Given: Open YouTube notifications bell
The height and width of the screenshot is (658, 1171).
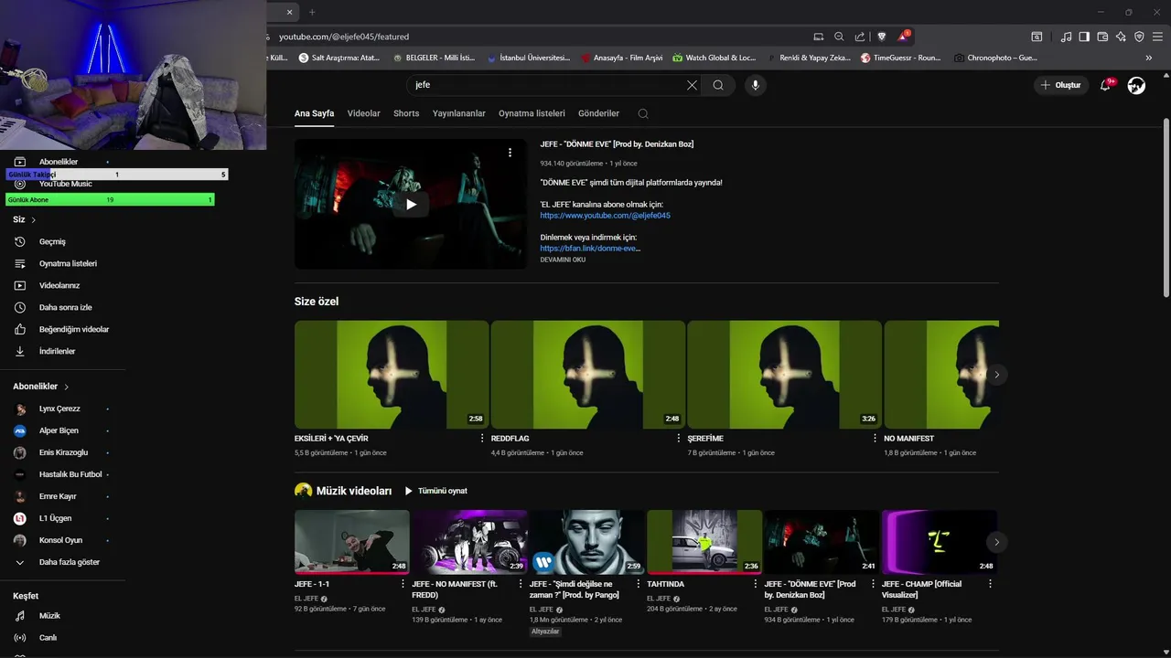Looking at the screenshot, I should click(x=1105, y=85).
